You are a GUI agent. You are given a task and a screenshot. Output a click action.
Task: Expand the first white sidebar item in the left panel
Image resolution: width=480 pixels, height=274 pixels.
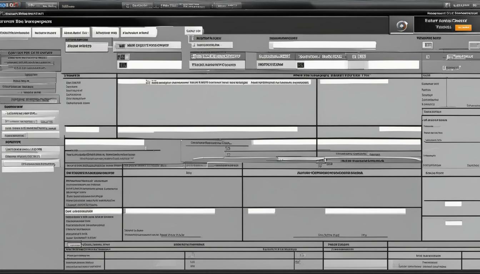click(x=30, y=113)
